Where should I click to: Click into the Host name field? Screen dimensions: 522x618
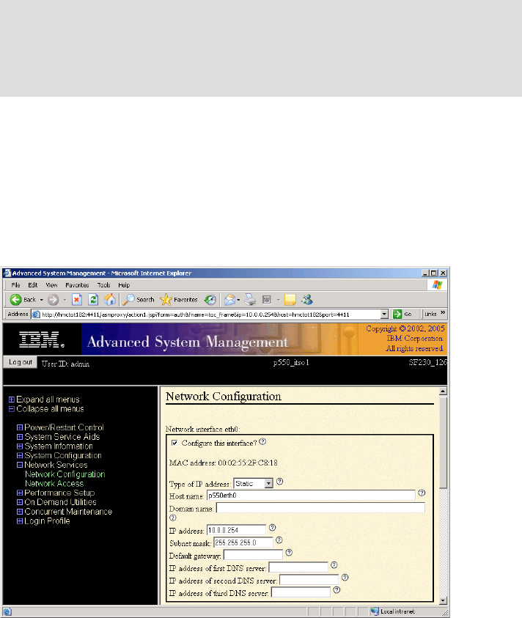(x=311, y=496)
